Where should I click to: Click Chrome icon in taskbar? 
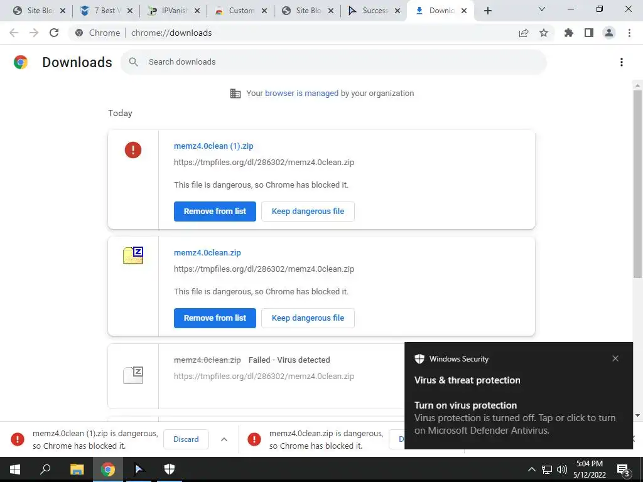(108, 469)
